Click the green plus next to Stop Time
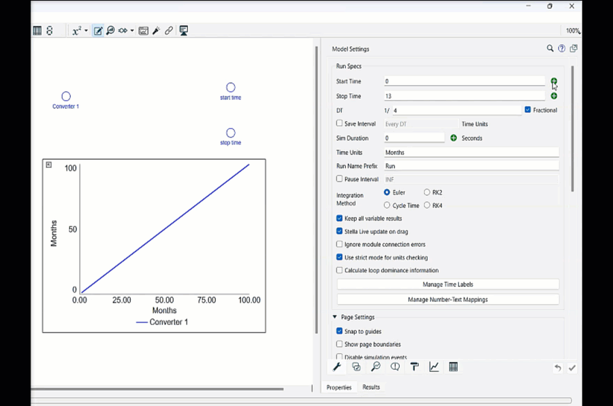Image resolution: width=613 pixels, height=406 pixels. [554, 96]
